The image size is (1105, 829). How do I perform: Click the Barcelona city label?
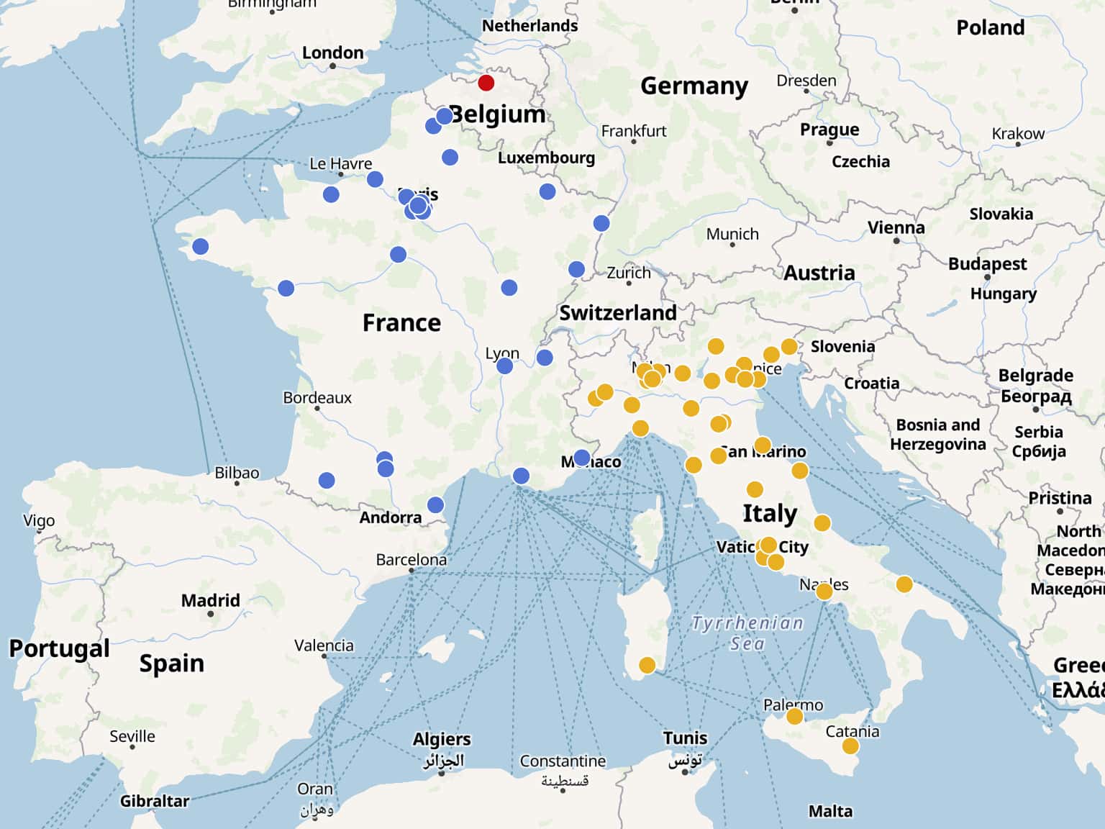click(411, 559)
